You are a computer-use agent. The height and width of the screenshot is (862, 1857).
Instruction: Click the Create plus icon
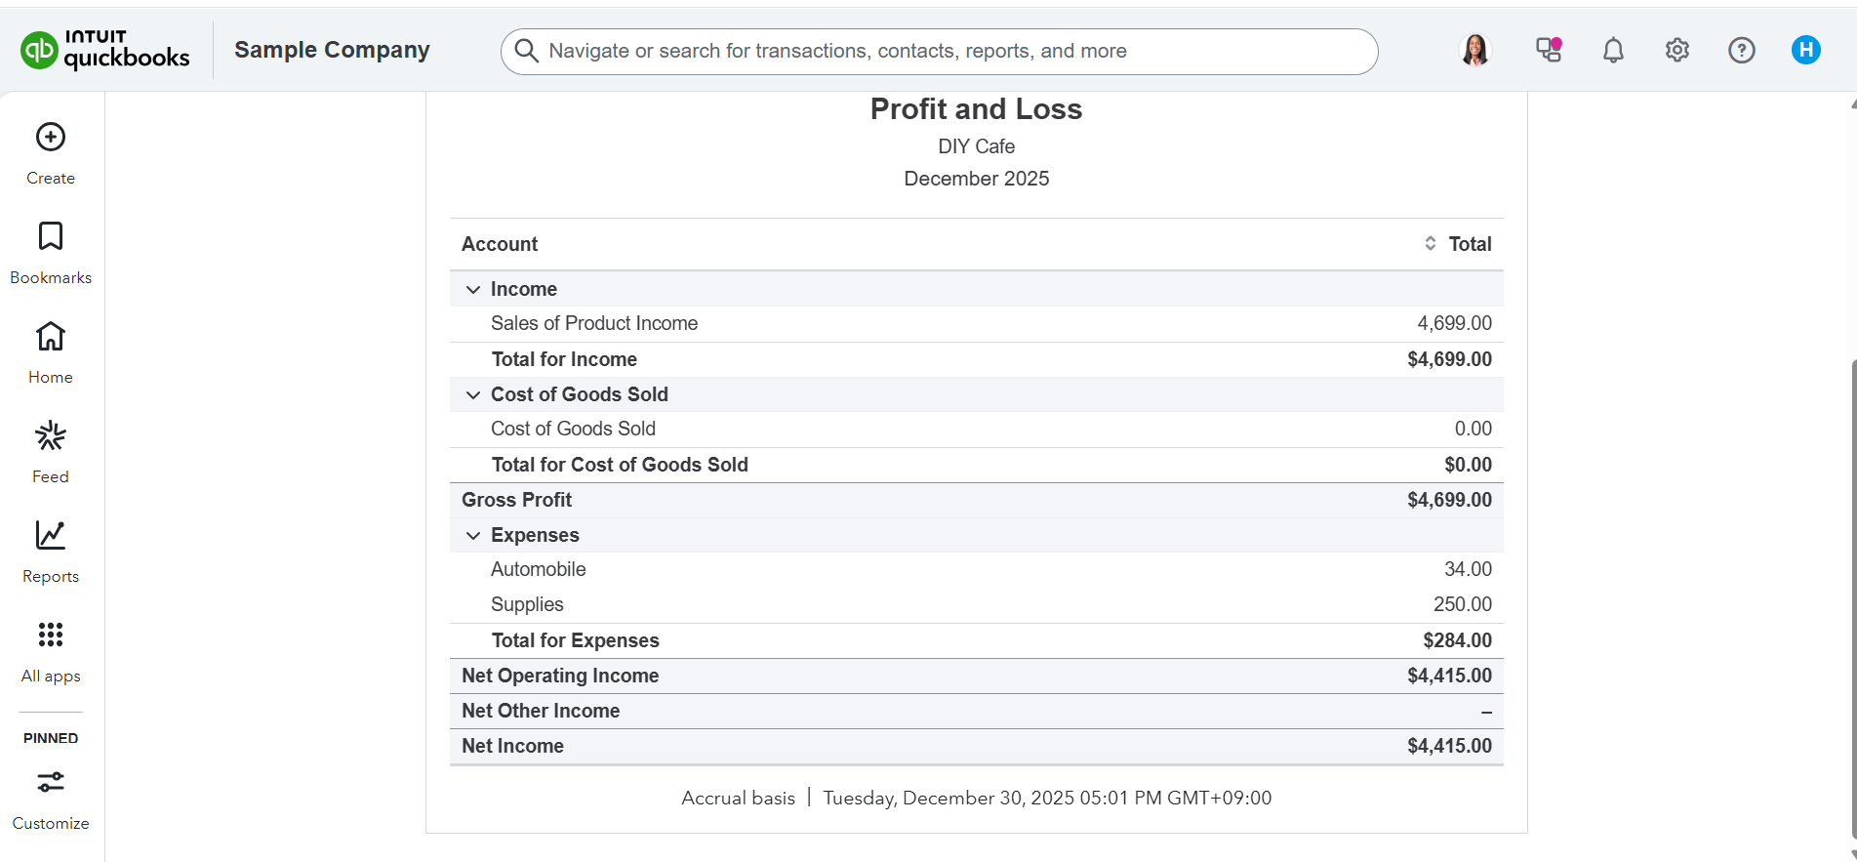pos(51,138)
